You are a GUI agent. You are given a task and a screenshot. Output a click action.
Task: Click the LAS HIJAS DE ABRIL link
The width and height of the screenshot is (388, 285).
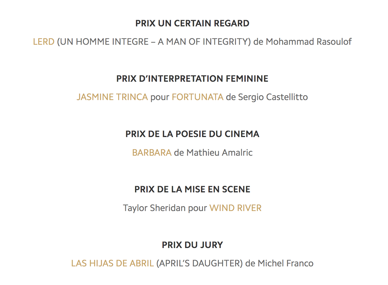coord(112,263)
